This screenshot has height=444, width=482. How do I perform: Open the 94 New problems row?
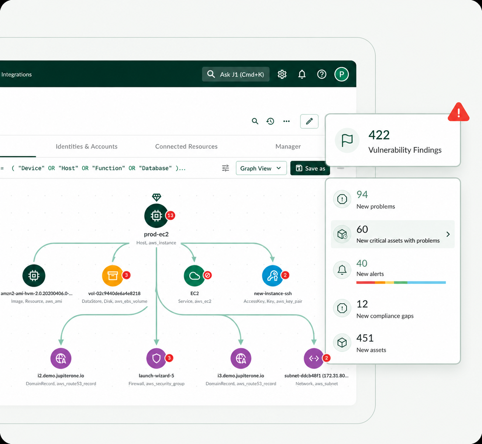[393, 200]
